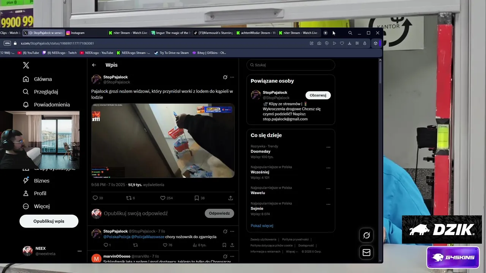Click the heart bookmark icon in address bar
The image size is (486, 273).
[342, 43]
